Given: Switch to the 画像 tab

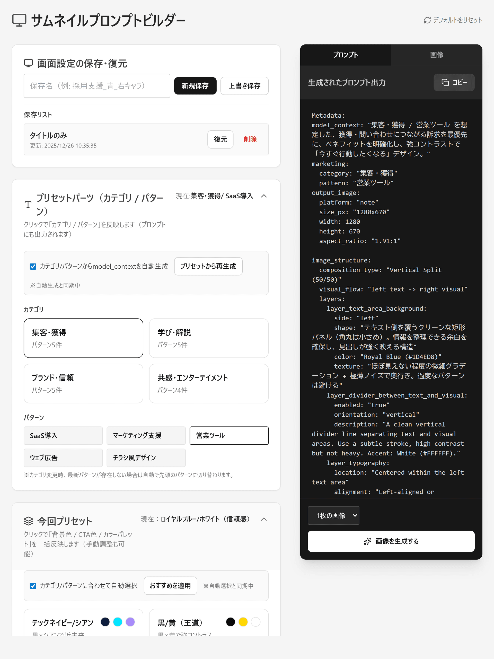Looking at the screenshot, I should pyautogui.click(x=437, y=55).
